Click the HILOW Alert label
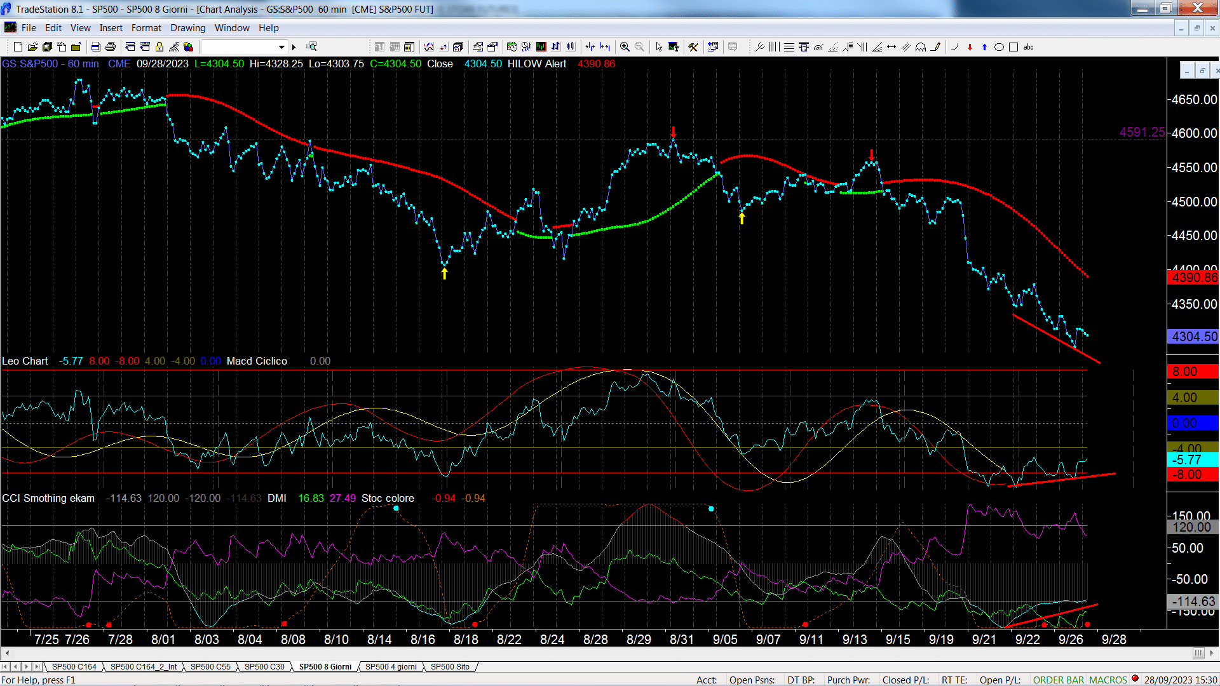Viewport: 1220px width, 686px height. (537, 64)
